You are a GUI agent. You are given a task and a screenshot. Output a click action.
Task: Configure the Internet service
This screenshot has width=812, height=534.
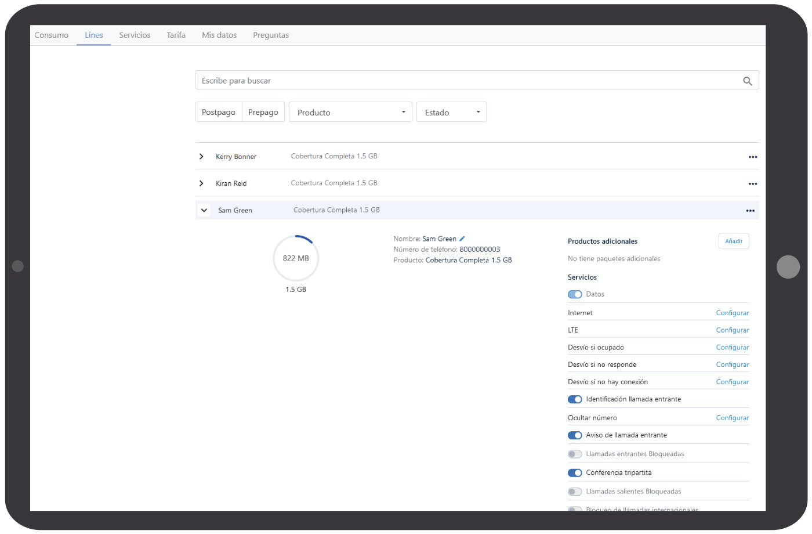coord(733,313)
